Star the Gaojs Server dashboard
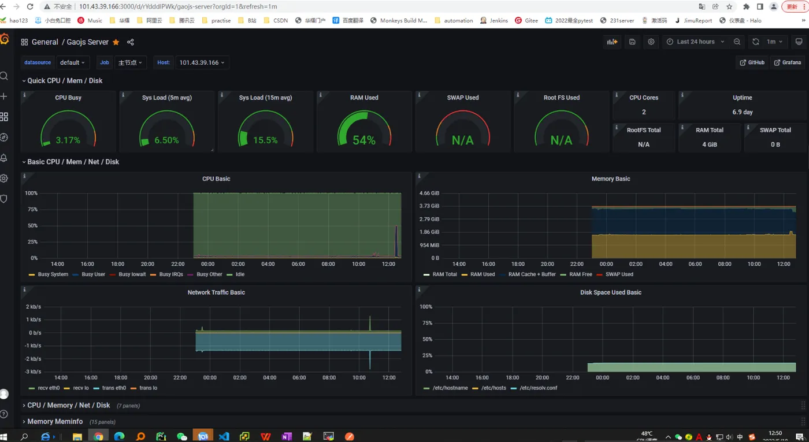The image size is (809, 442). click(x=116, y=42)
